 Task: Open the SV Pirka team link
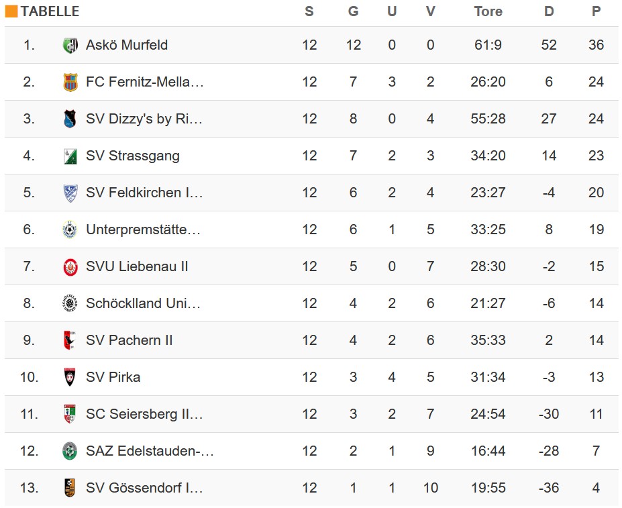pyautogui.click(x=113, y=378)
